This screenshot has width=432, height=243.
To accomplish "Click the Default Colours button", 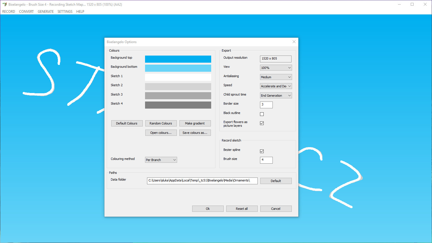I will pyautogui.click(x=127, y=123).
